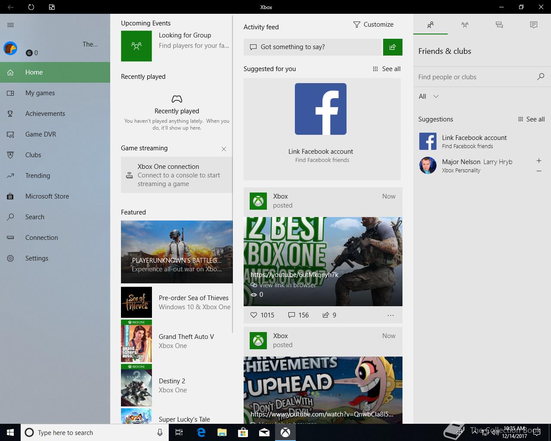Click the back arrow in title bar
551x441 pixels.
click(10, 7)
